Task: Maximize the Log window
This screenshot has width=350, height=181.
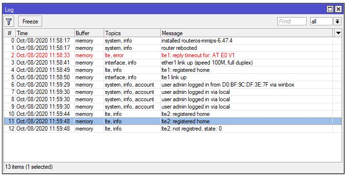Action: point(330,9)
